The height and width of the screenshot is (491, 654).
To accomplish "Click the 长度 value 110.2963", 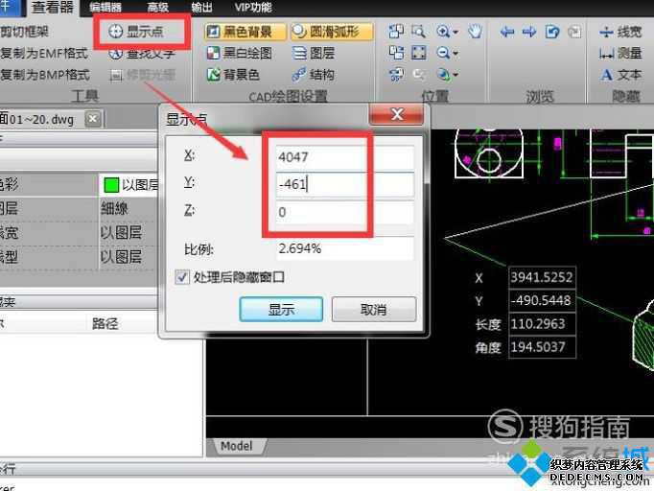I will pos(542,324).
